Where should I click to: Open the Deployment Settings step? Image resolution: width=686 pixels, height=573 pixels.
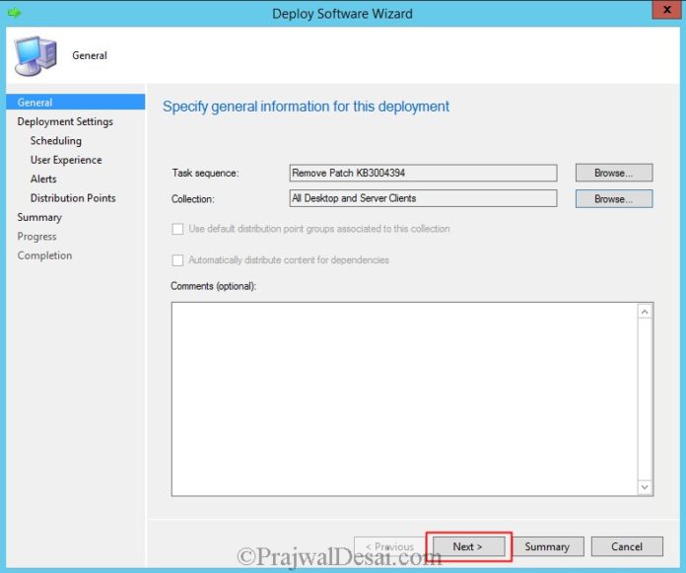point(65,121)
